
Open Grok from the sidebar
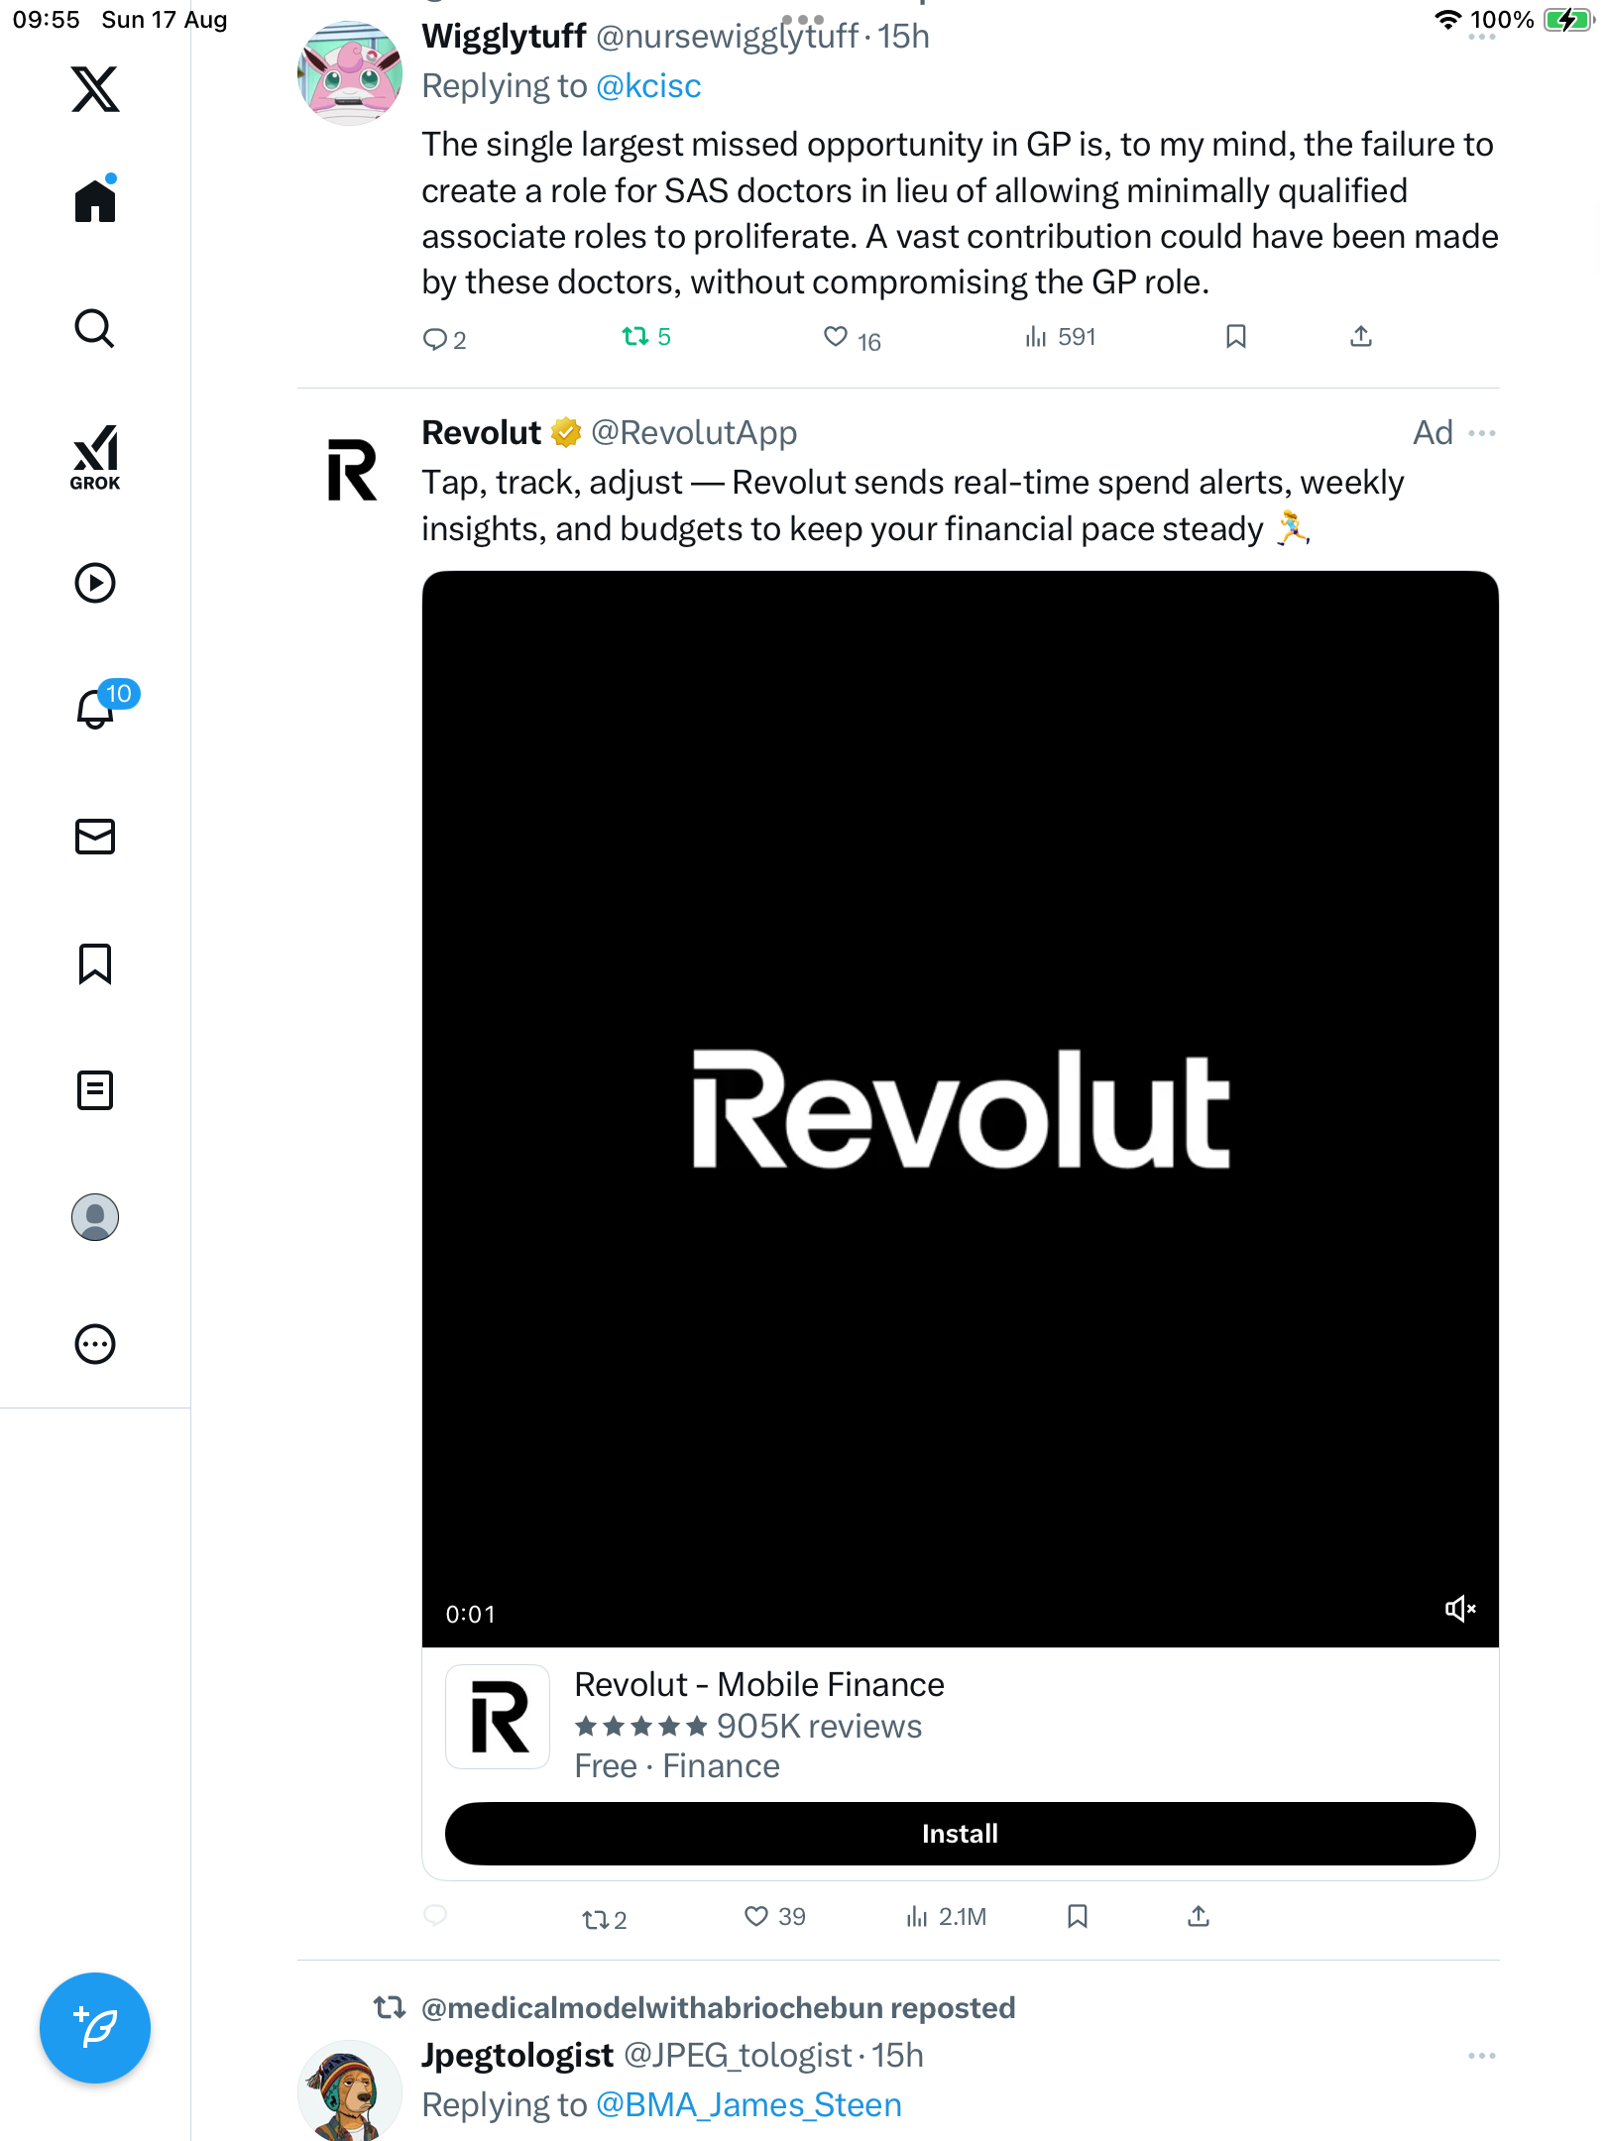pos(95,458)
